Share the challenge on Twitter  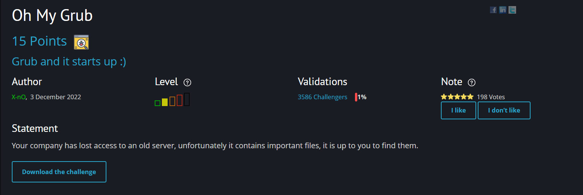512,10
